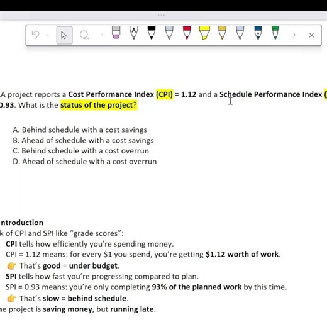Click answer B. Ahead of schedule with cost savings
Screen dimensions: 327x327
(x=83, y=140)
